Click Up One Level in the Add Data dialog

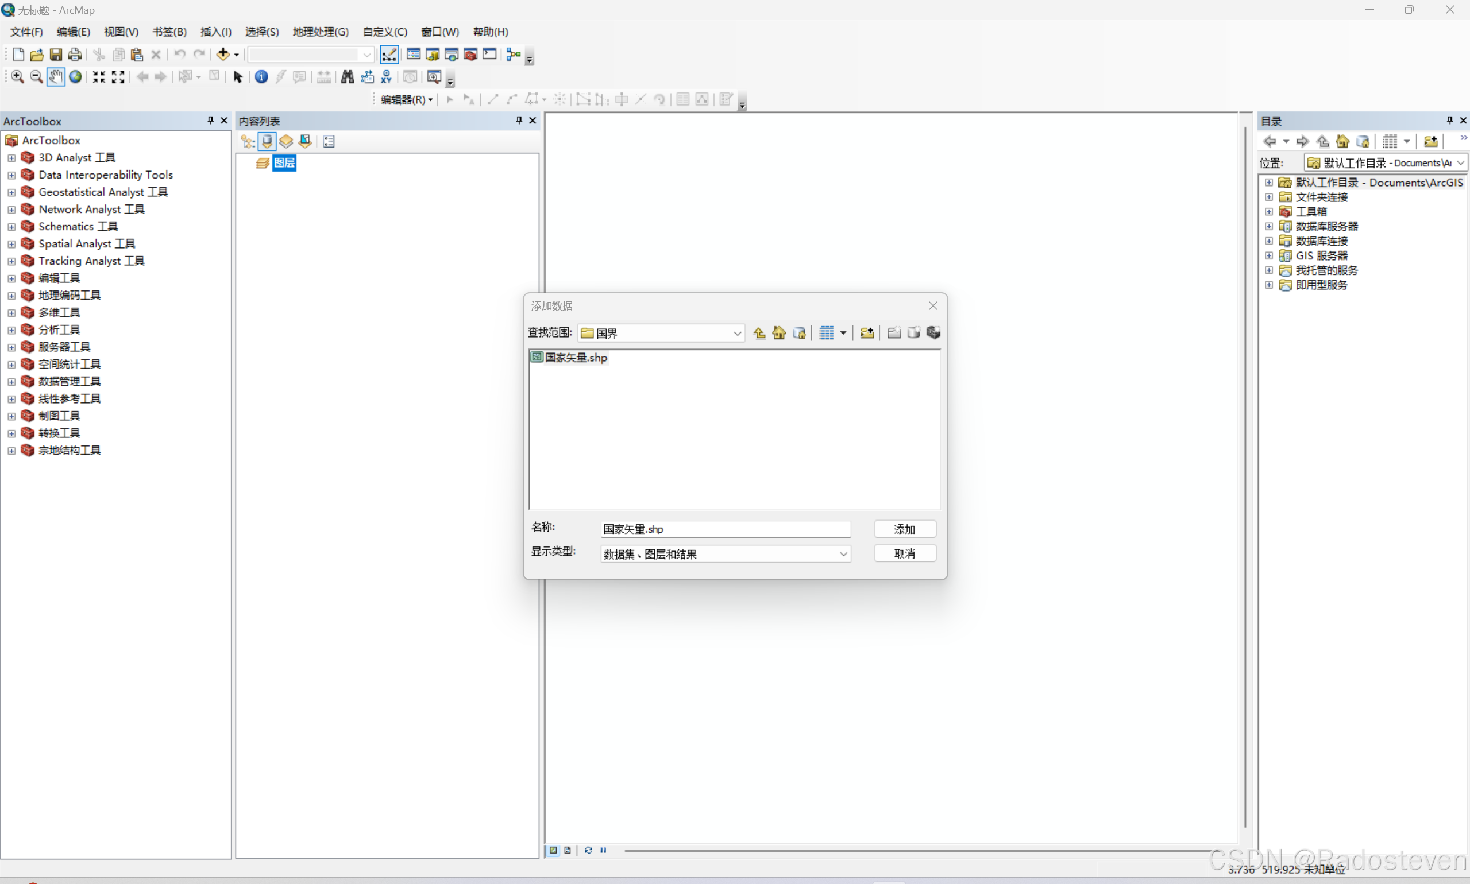[x=759, y=333]
